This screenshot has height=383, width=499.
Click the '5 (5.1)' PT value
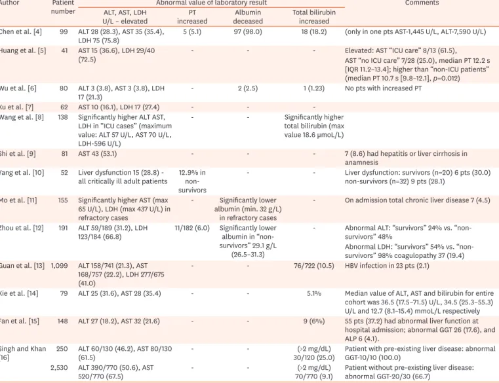[x=192, y=32]
